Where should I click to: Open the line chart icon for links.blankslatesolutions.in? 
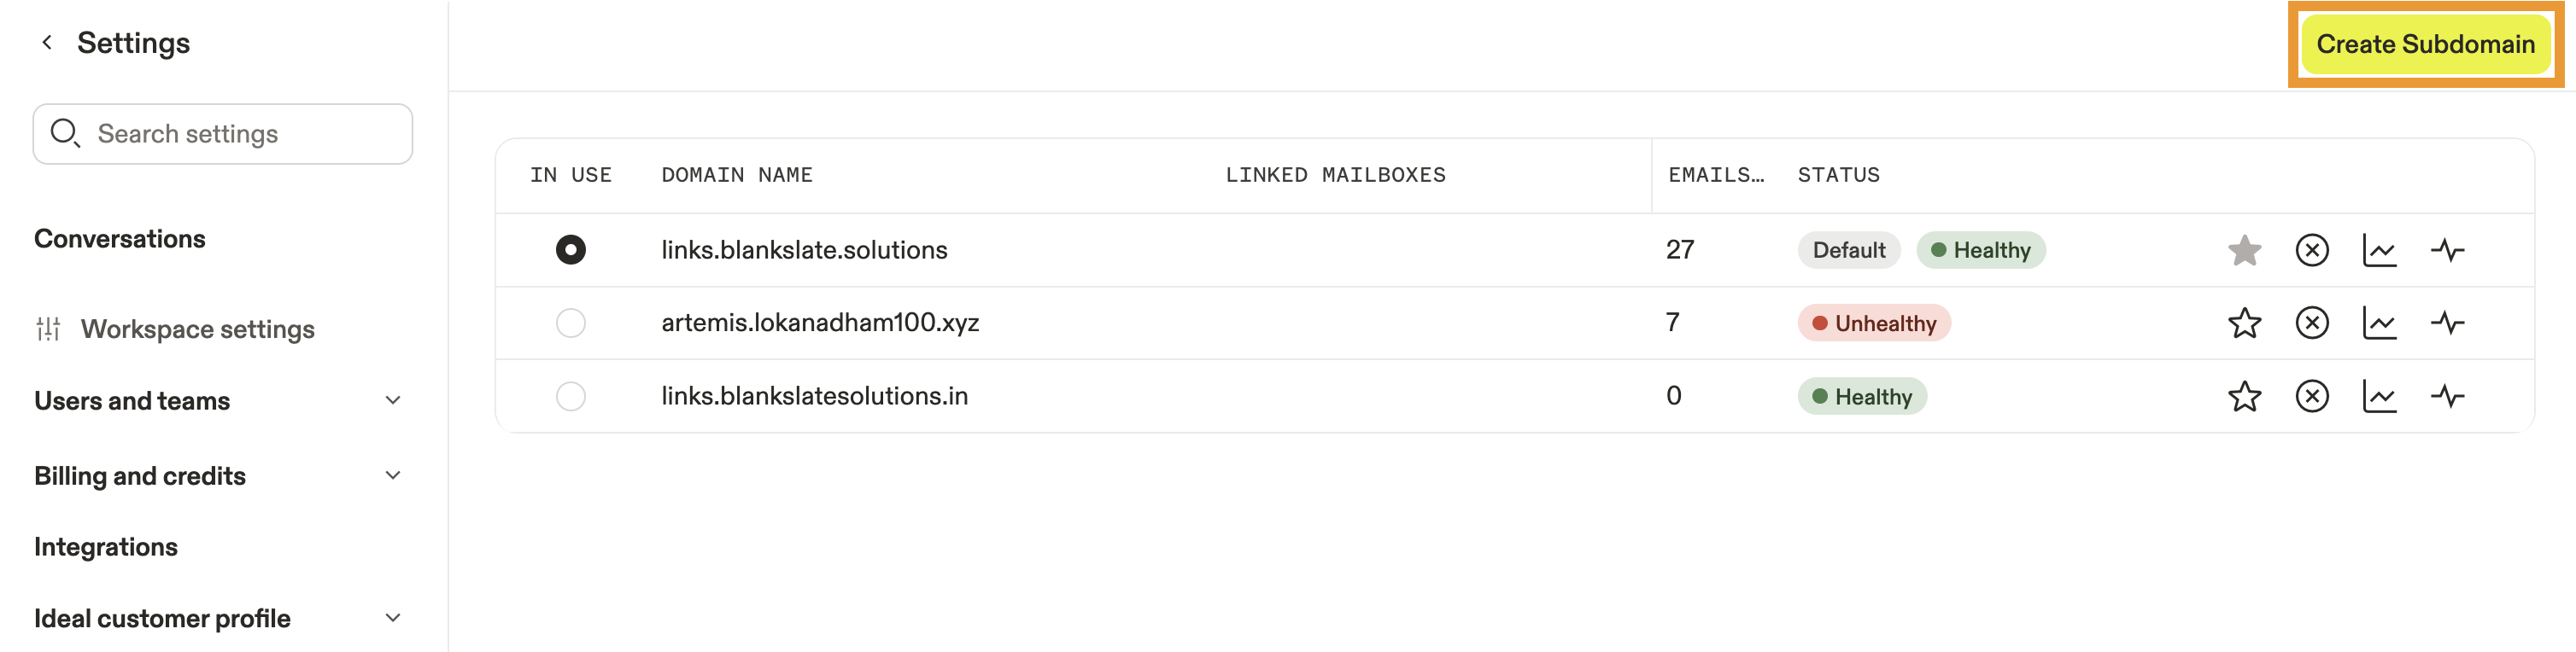2379,396
